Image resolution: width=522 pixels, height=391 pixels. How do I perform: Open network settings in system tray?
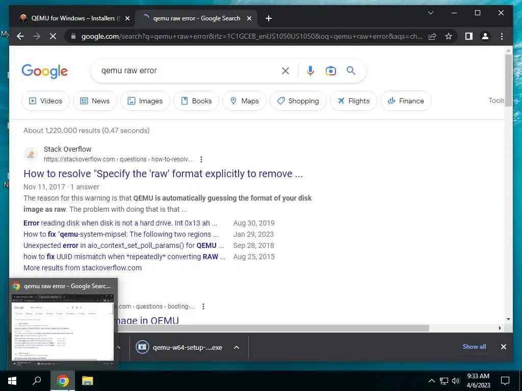click(444, 381)
